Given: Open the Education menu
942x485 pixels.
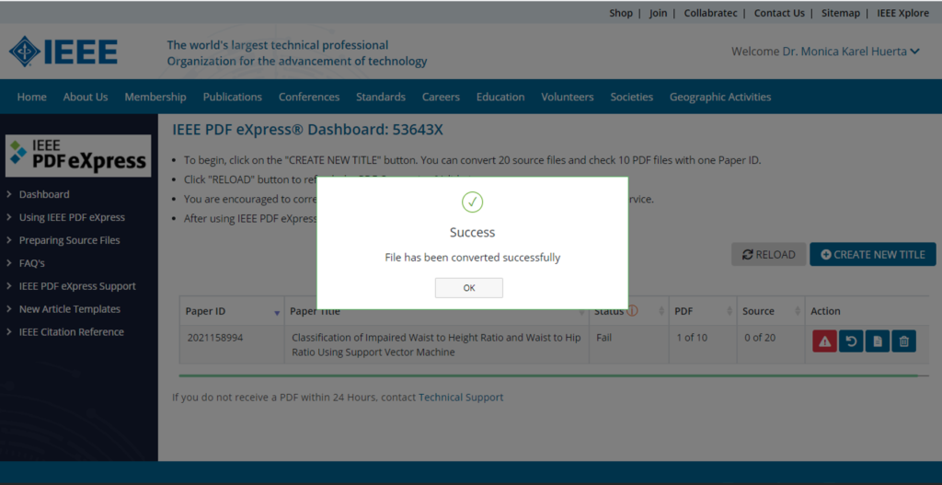Looking at the screenshot, I should coord(500,97).
